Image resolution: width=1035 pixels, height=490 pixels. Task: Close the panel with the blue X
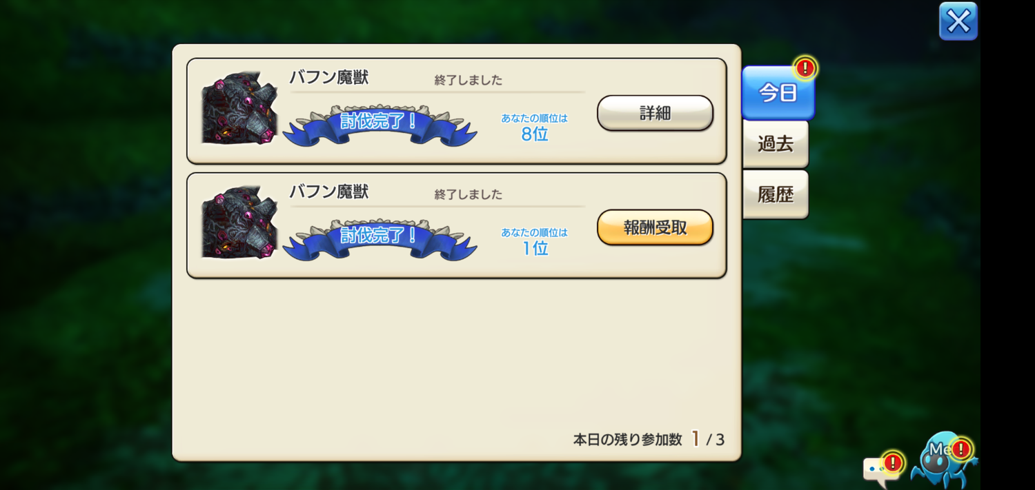(958, 21)
